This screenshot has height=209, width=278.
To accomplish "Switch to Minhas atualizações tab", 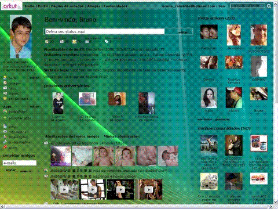I will click(x=122, y=136).
